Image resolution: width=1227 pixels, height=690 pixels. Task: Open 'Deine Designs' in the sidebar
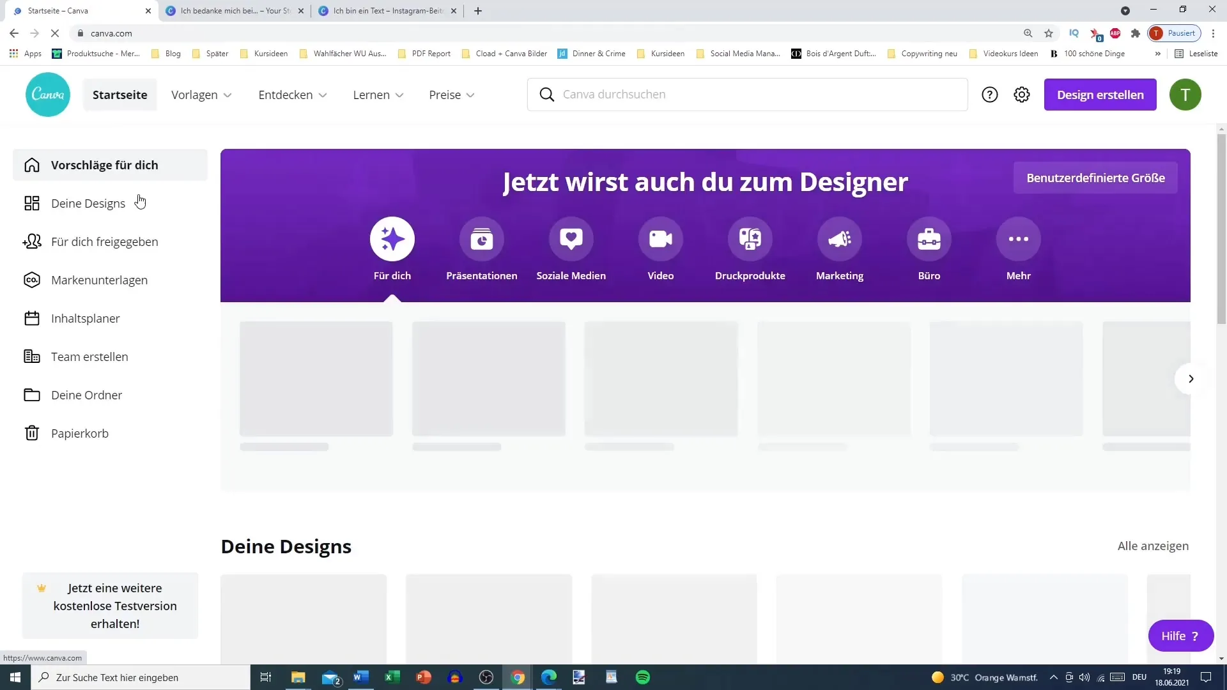click(110, 203)
